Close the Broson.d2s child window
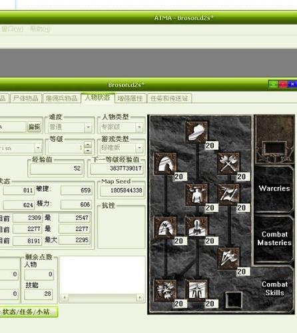The height and width of the screenshot is (333, 297). (292, 85)
